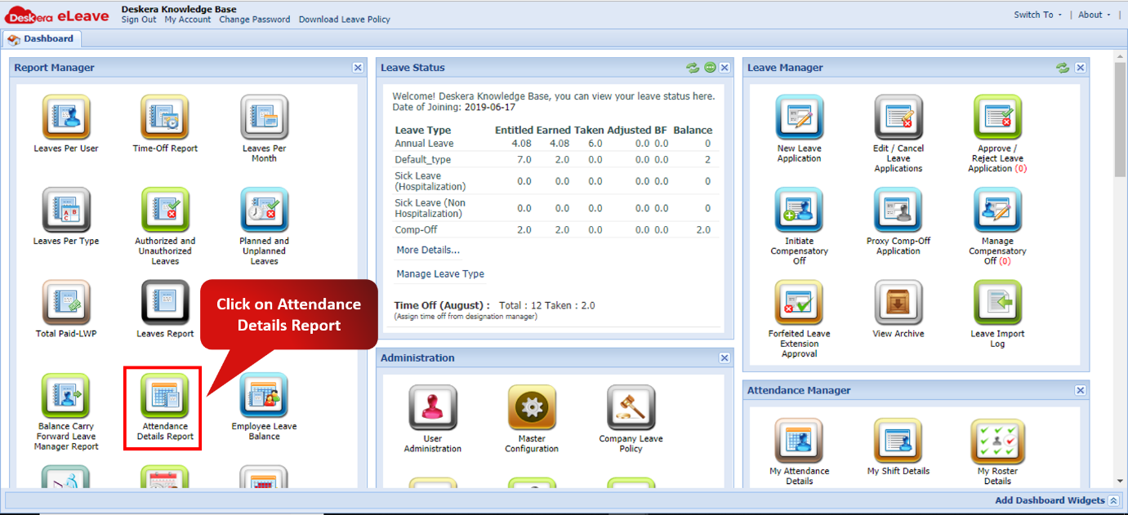1128x515 pixels.
Task: Open My Attendance Details
Action: (800, 441)
